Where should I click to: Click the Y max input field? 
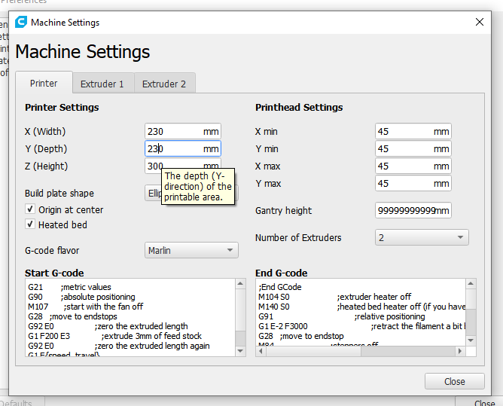[x=413, y=183]
